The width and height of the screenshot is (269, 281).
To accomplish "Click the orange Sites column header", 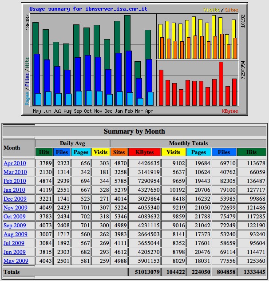I will click(119, 152).
